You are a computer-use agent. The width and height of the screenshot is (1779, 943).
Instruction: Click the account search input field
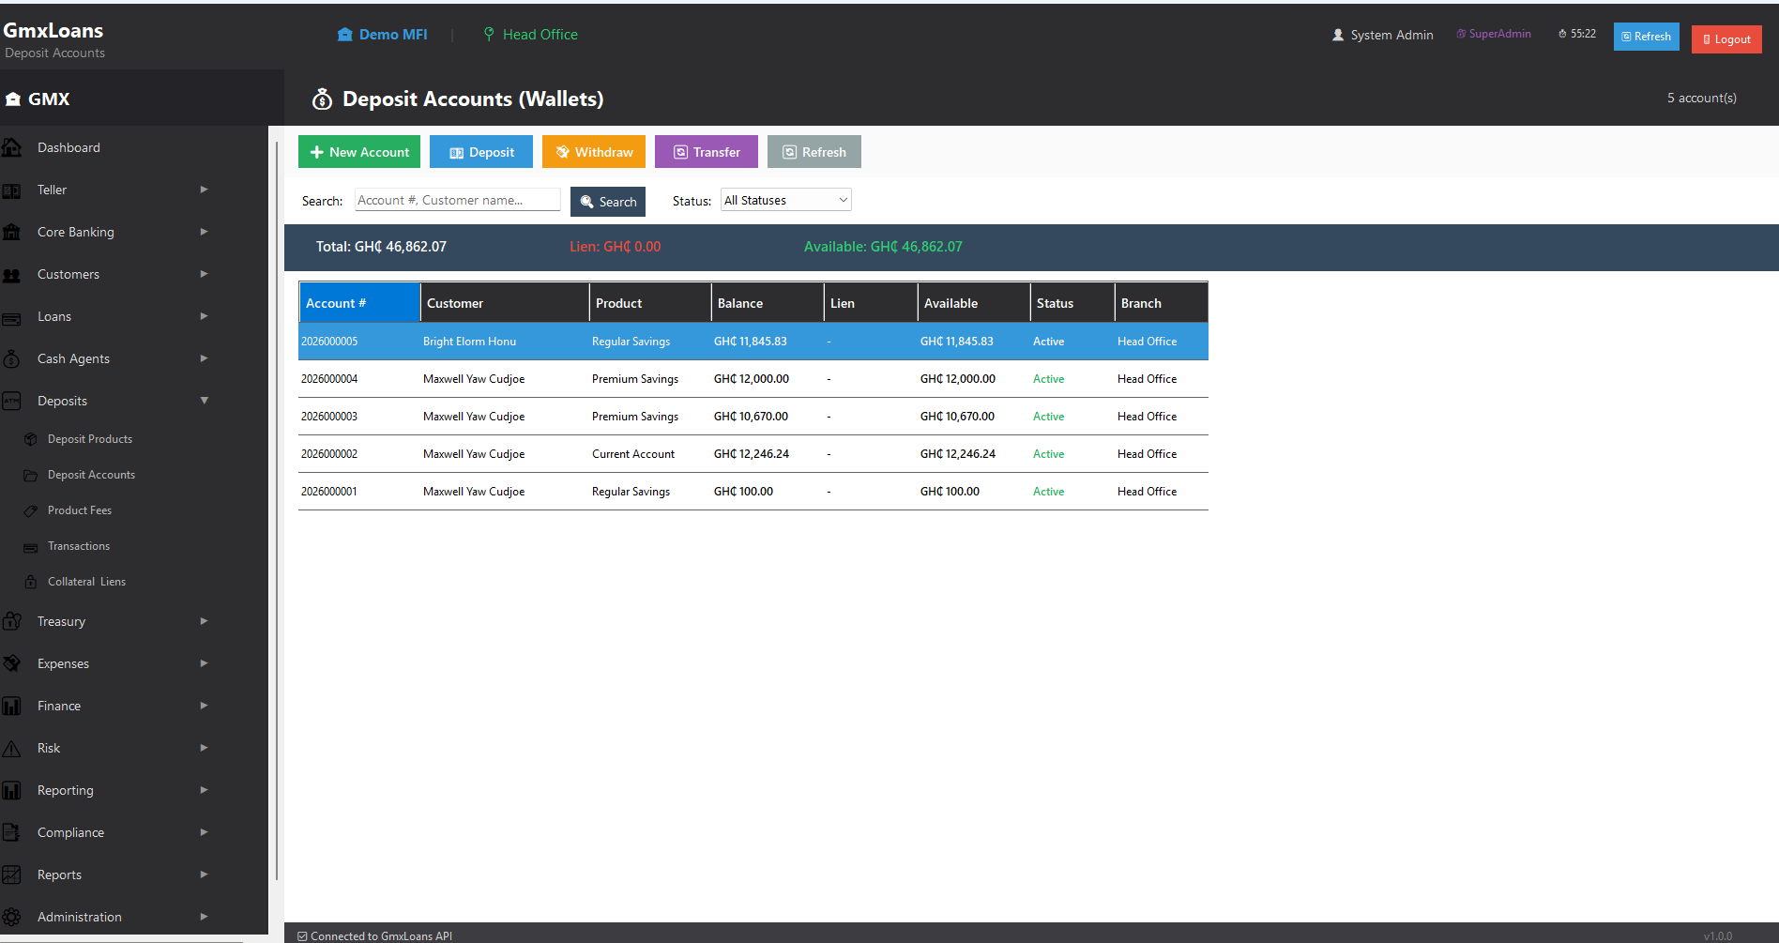pyautogui.click(x=458, y=200)
